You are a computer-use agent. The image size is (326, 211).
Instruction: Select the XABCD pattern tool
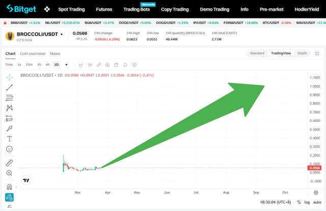click(9, 108)
